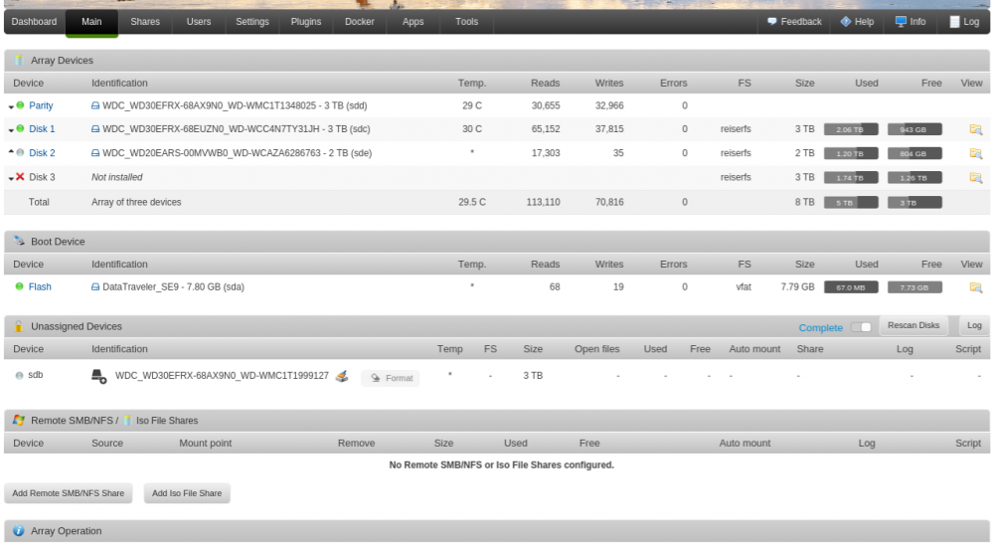Switch to the Shares tab
The image size is (994, 546).
coord(145,22)
